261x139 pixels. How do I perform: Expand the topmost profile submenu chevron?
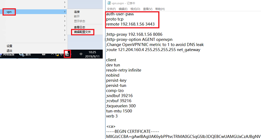[x=65, y=2]
